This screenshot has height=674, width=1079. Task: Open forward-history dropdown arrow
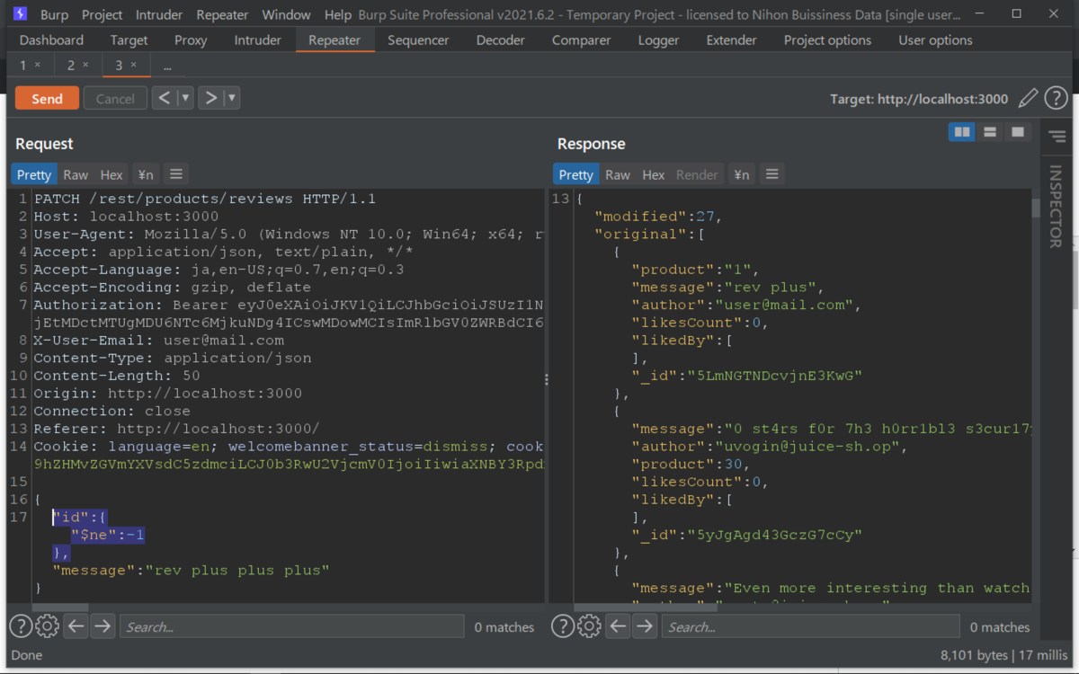click(x=232, y=98)
